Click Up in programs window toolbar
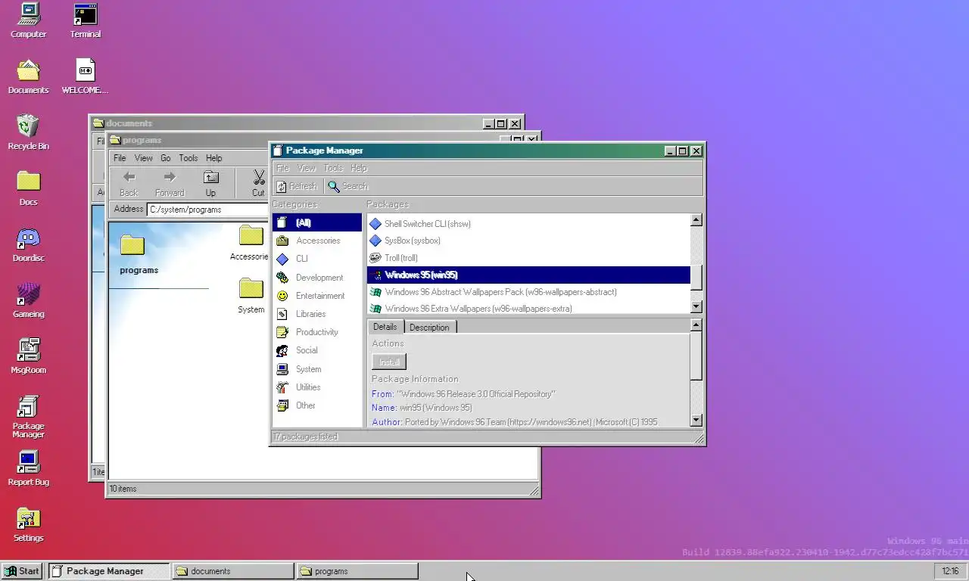Viewport: 969px width, 581px height. [210, 183]
